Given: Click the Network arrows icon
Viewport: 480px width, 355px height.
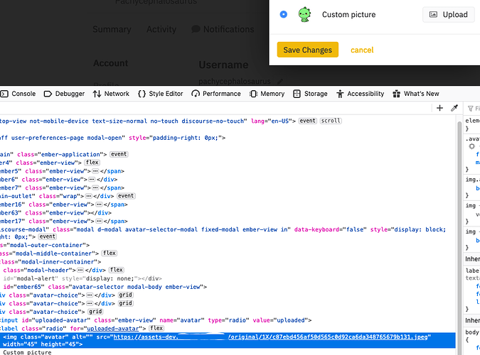Looking at the screenshot, I should pos(97,94).
